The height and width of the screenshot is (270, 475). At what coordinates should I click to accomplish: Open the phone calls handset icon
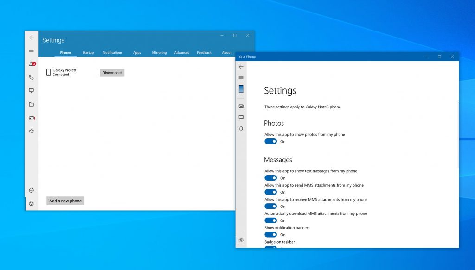[32, 77]
